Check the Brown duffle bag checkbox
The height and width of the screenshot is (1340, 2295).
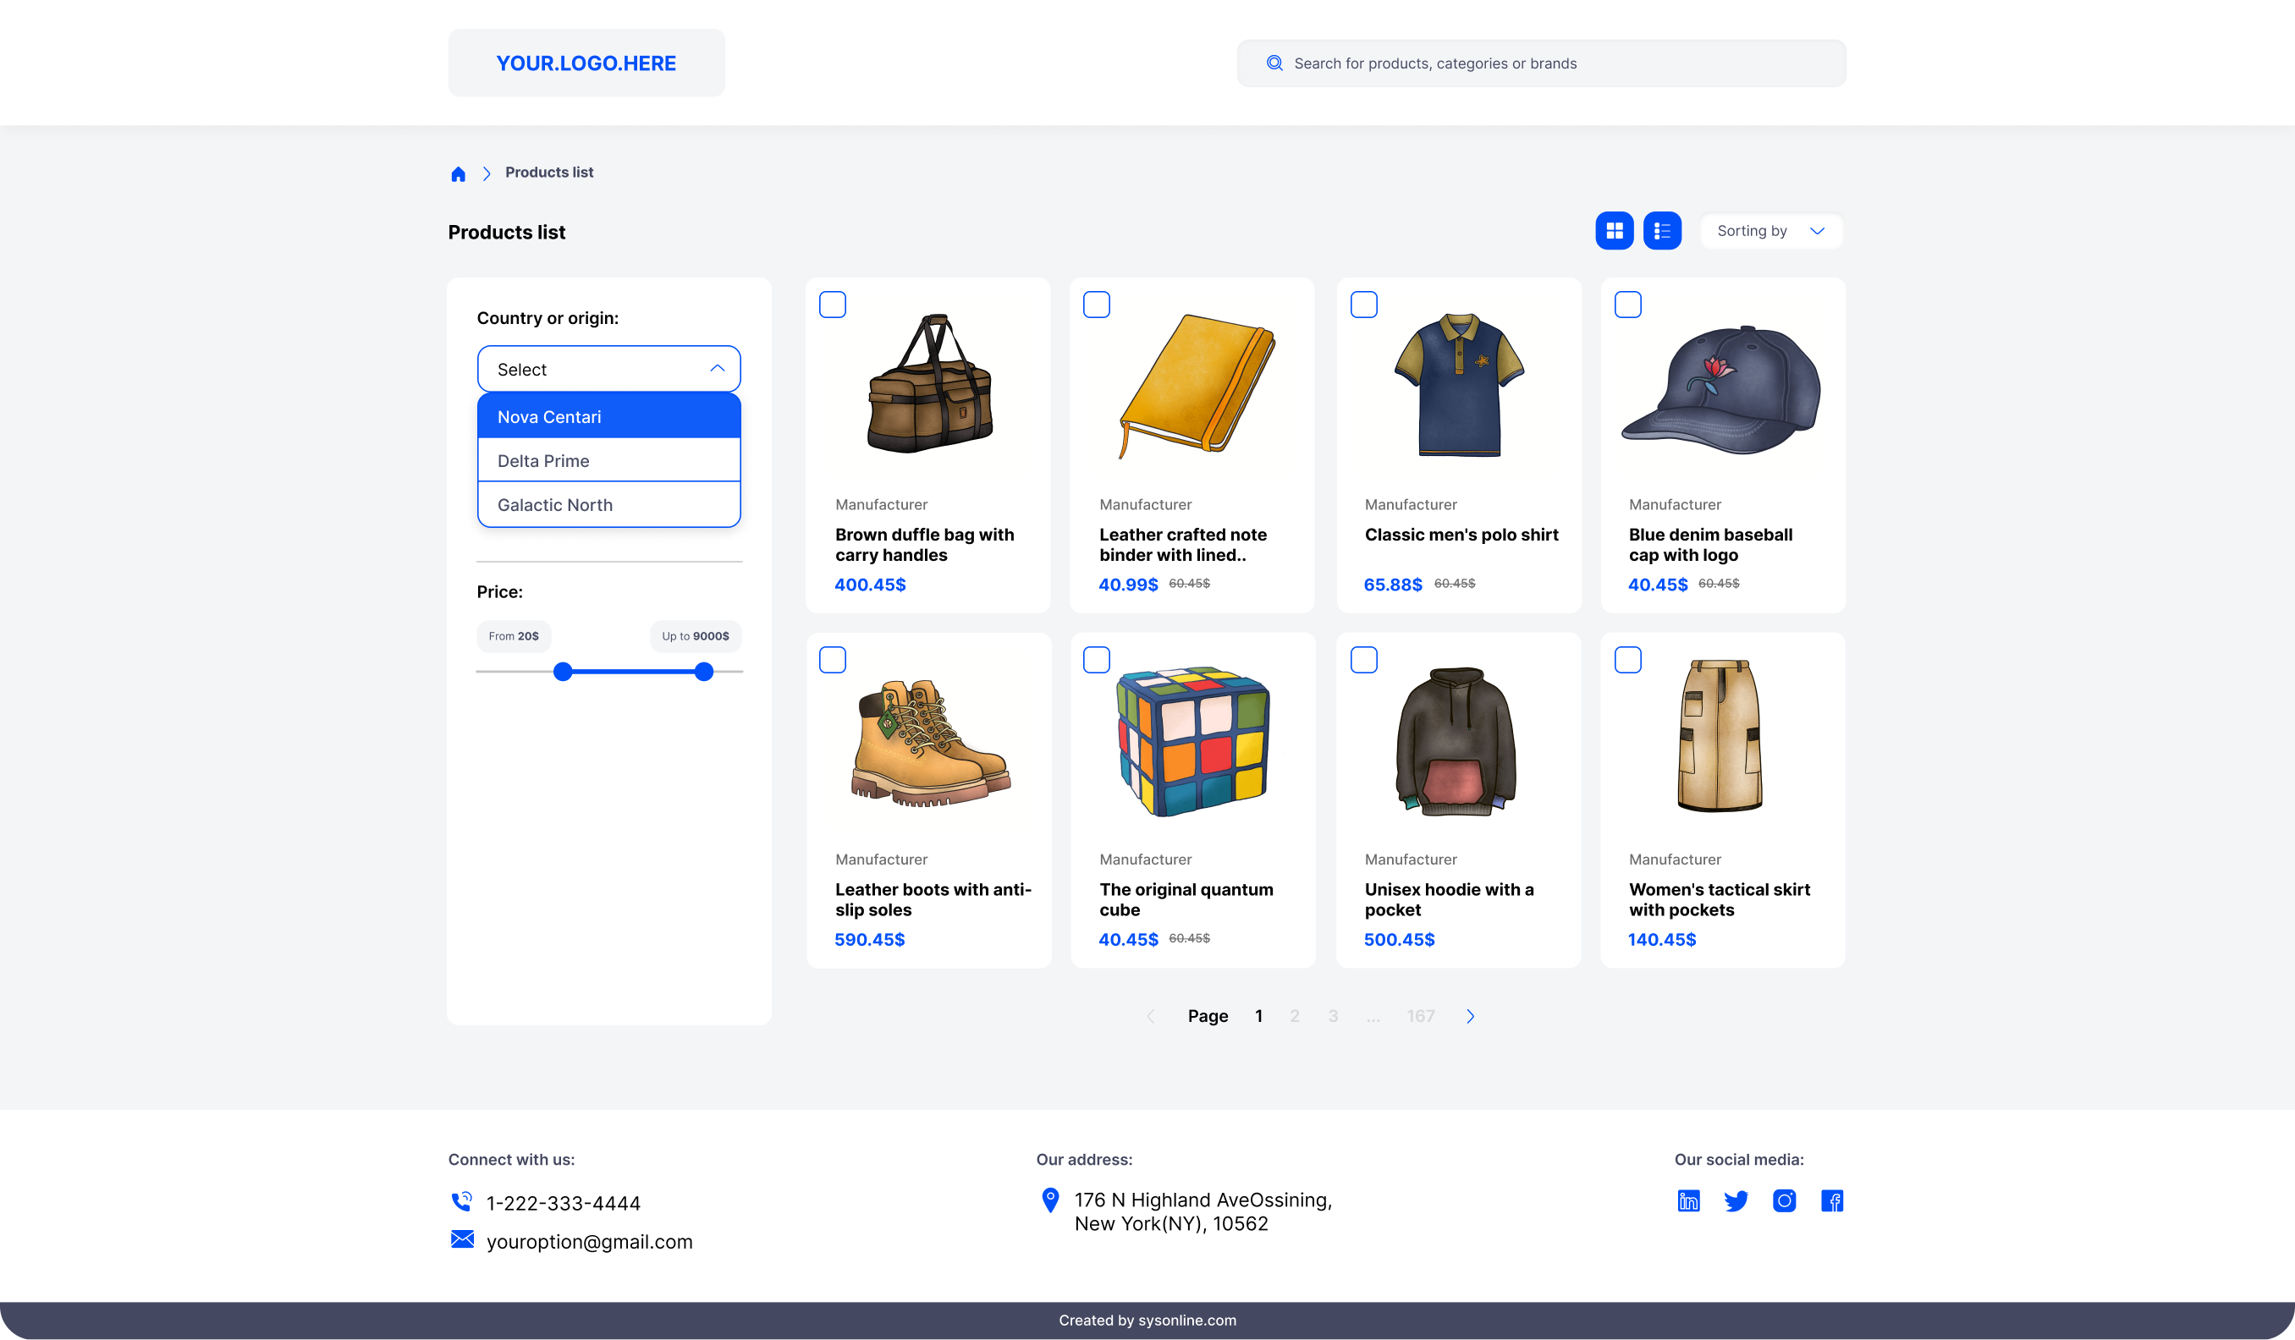(x=833, y=305)
